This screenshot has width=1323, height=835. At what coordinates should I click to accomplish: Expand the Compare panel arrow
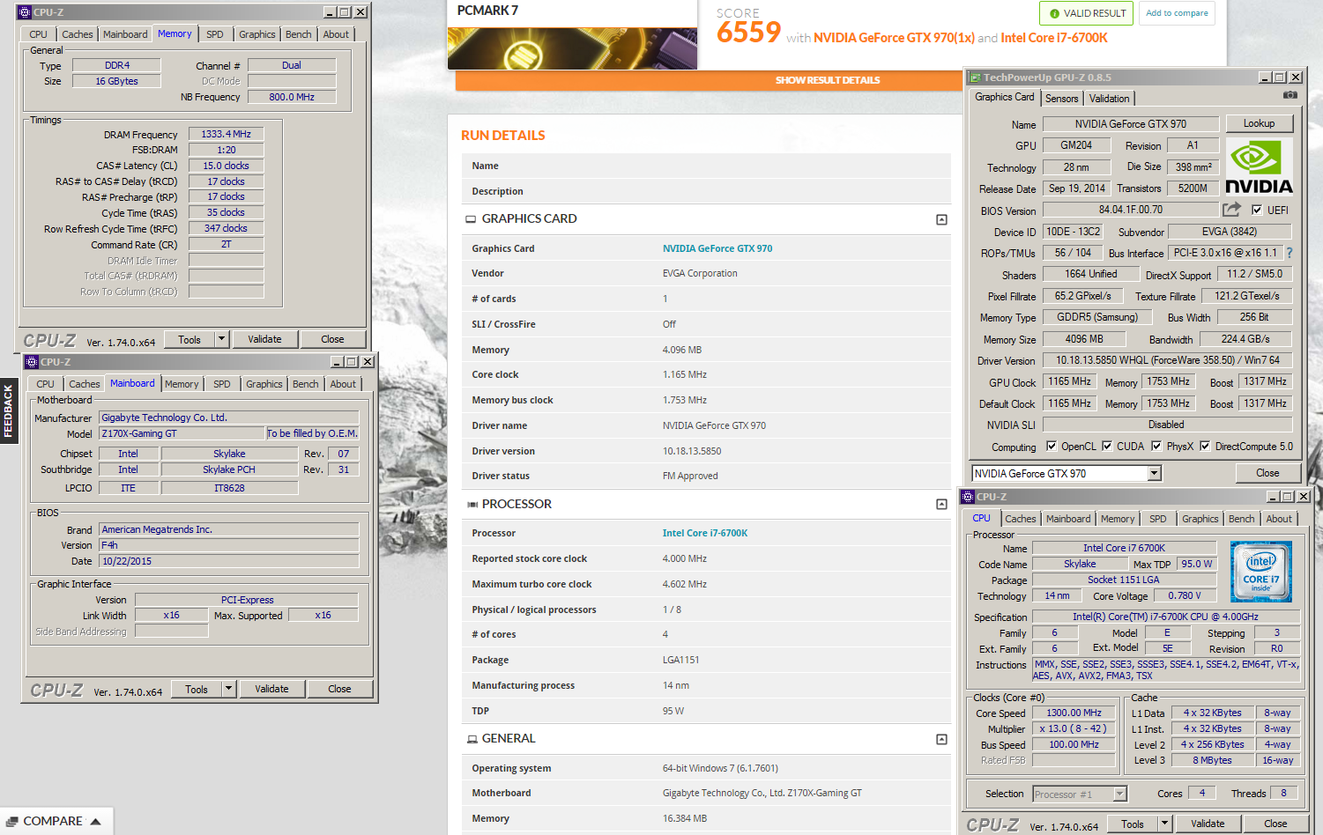tap(95, 821)
